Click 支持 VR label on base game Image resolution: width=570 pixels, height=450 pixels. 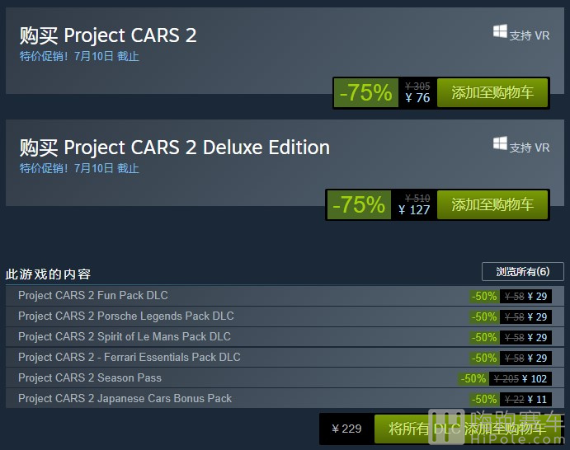click(530, 36)
